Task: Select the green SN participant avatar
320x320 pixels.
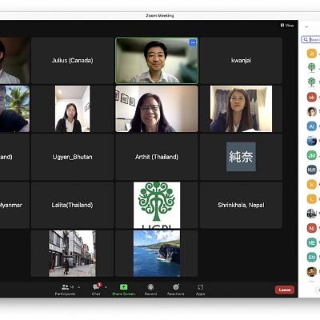Action: coord(312,257)
